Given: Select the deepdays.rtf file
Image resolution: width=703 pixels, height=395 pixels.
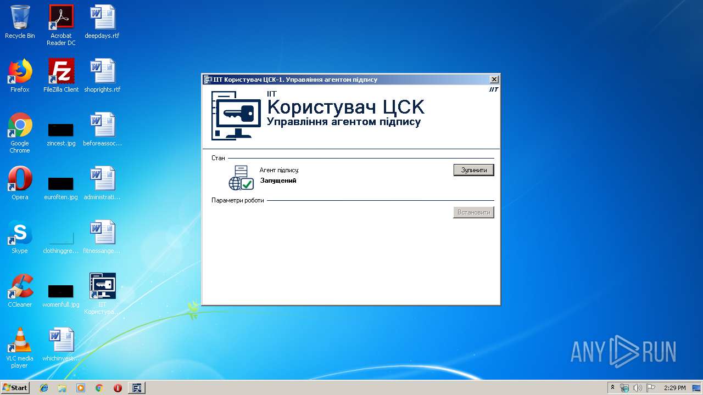Looking at the screenshot, I should click(x=102, y=22).
